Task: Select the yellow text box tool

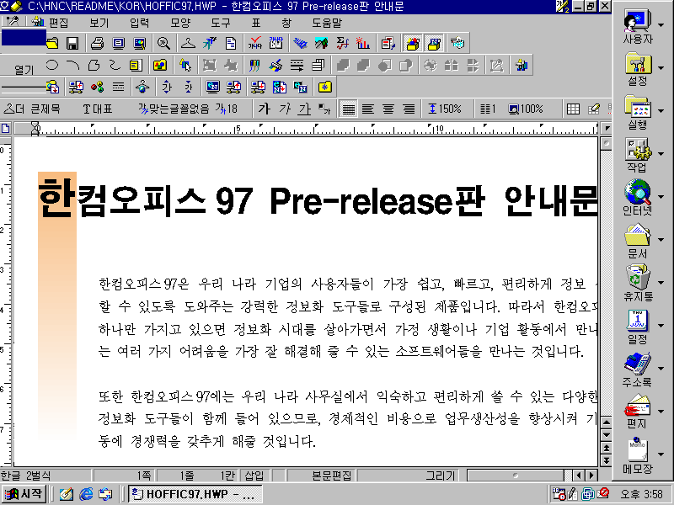Action: pos(136,66)
